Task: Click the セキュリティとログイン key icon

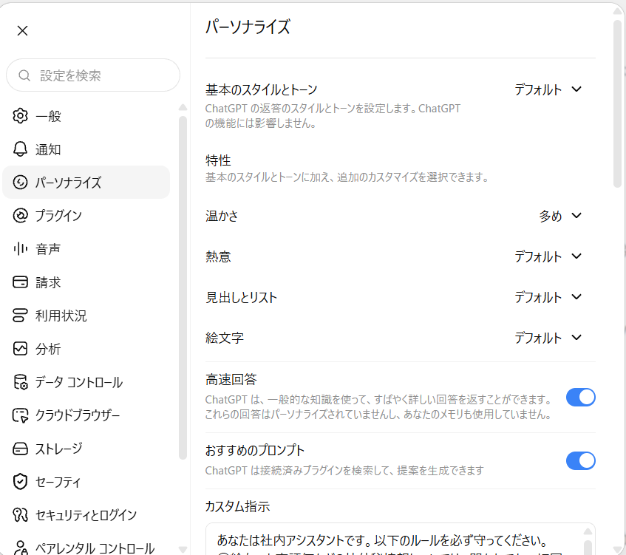Action: [x=20, y=514]
